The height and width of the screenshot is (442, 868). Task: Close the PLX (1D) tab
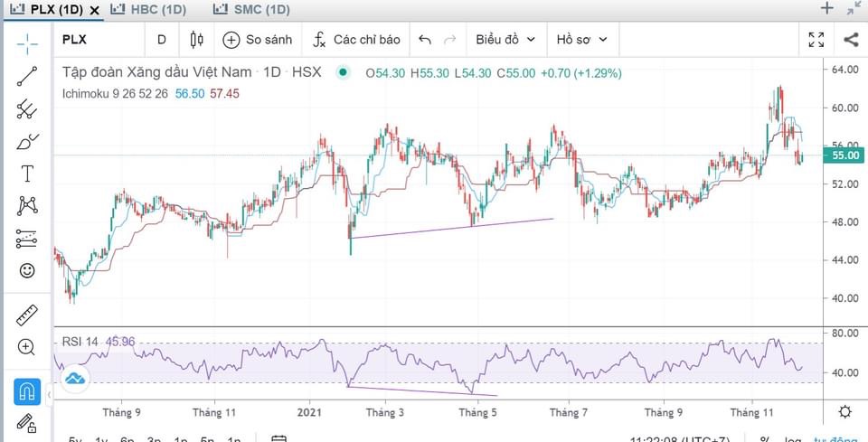(x=95, y=10)
